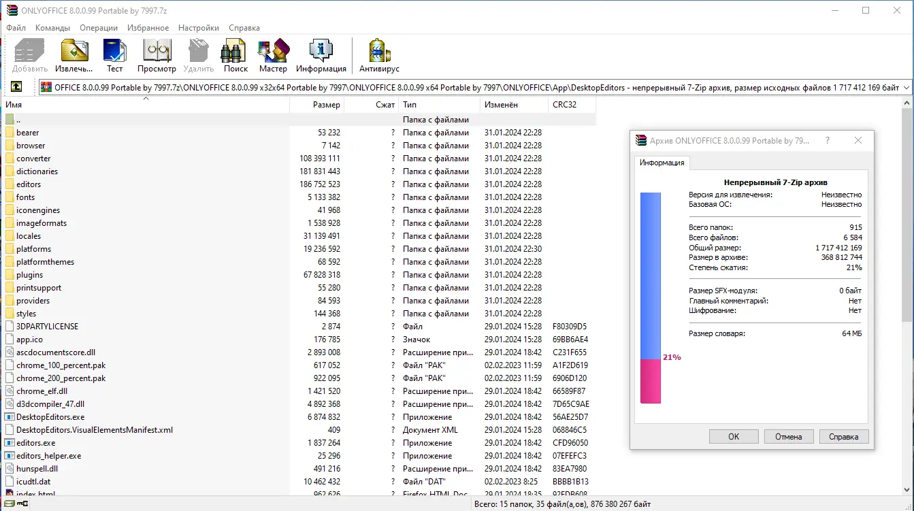Scan the archive with Антивирус

coord(379,51)
